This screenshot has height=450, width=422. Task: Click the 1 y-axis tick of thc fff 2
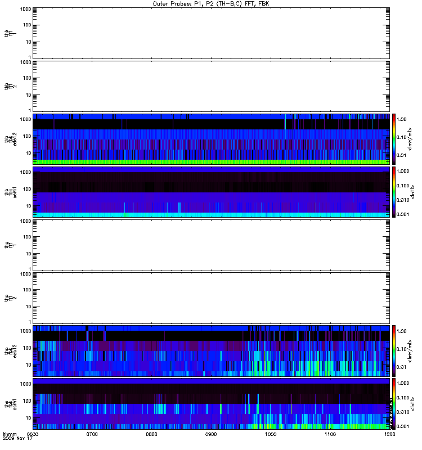click(30, 322)
